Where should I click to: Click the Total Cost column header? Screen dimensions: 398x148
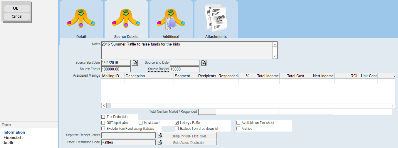click(292, 76)
